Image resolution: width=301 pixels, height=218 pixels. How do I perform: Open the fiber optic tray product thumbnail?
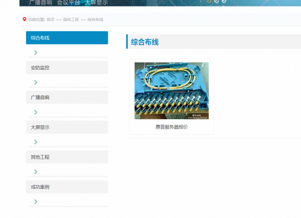171,91
